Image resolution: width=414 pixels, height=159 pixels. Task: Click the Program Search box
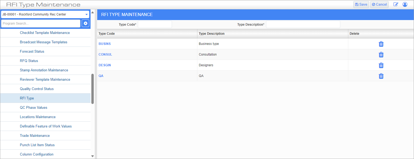click(x=41, y=24)
